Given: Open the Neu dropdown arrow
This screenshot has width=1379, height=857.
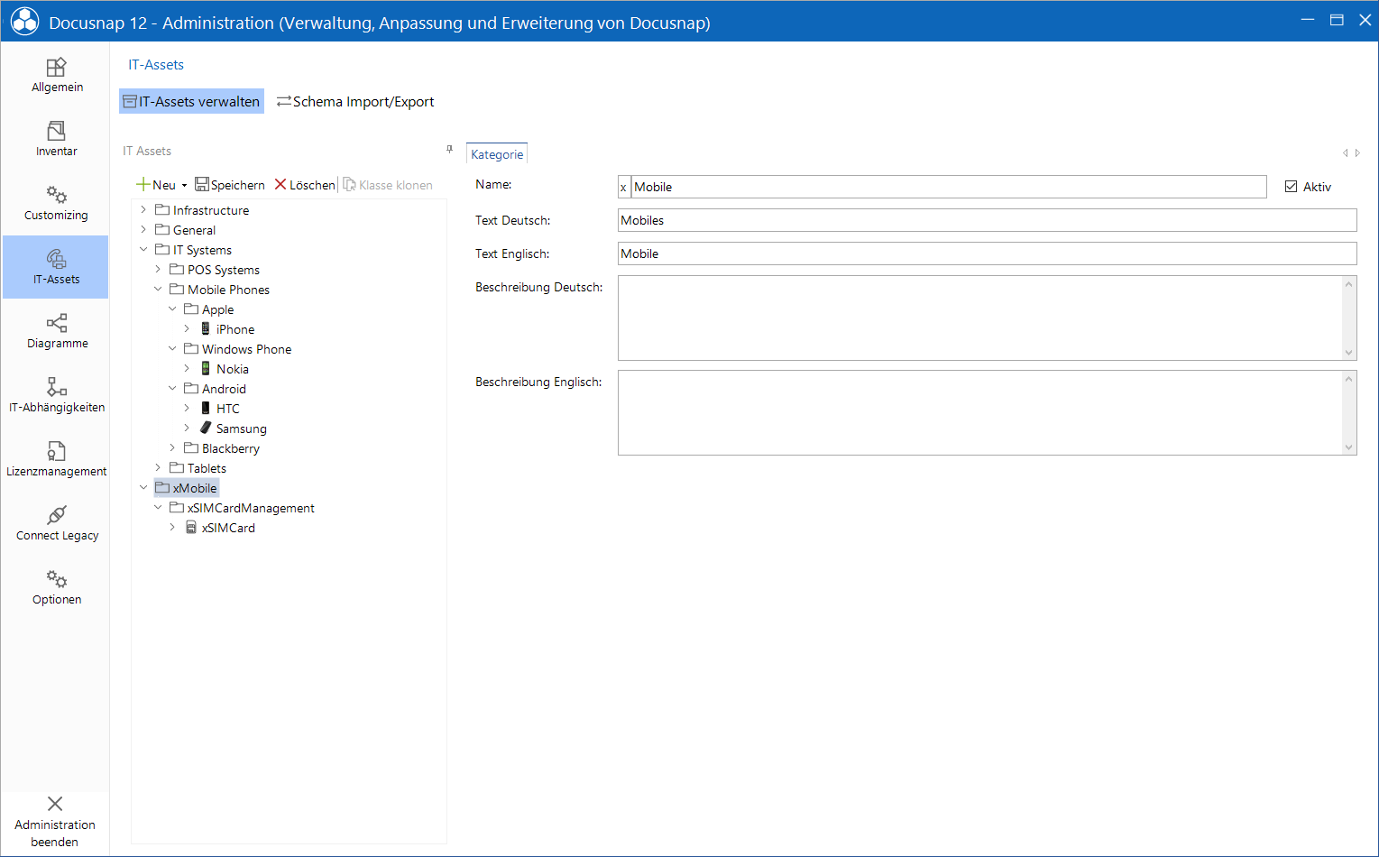Looking at the screenshot, I should pyautogui.click(x=184, y=186).
